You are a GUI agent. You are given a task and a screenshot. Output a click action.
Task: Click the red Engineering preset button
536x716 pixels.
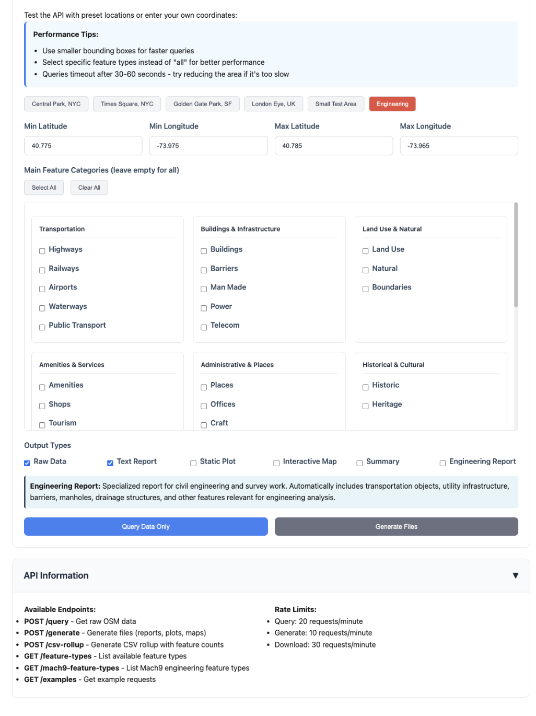pyautogui.click(x=392, y=104)
